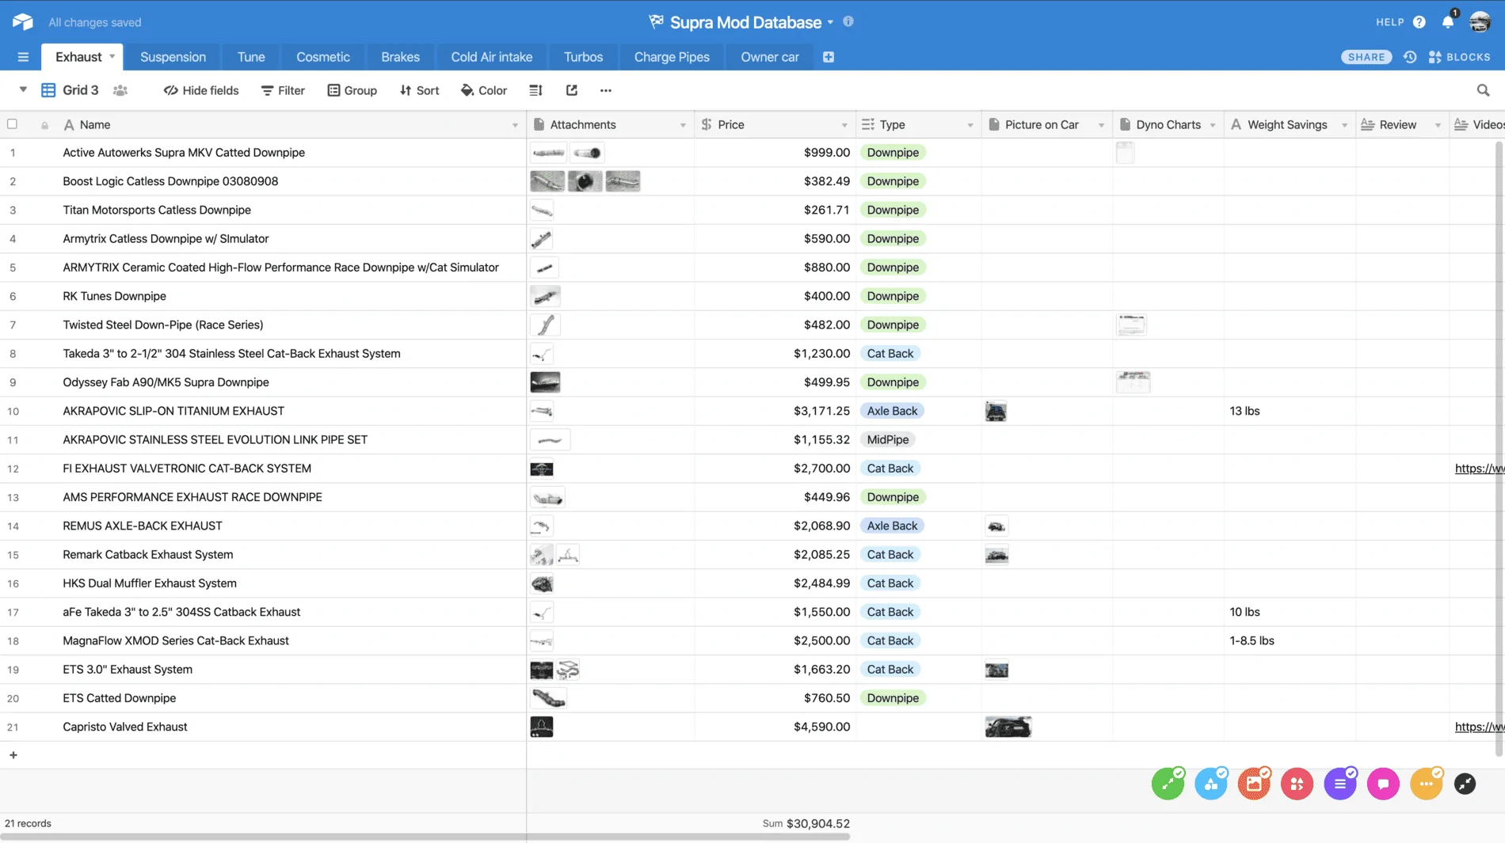
Task: Click the Price sum summary bar
Action: coord(806,823)
